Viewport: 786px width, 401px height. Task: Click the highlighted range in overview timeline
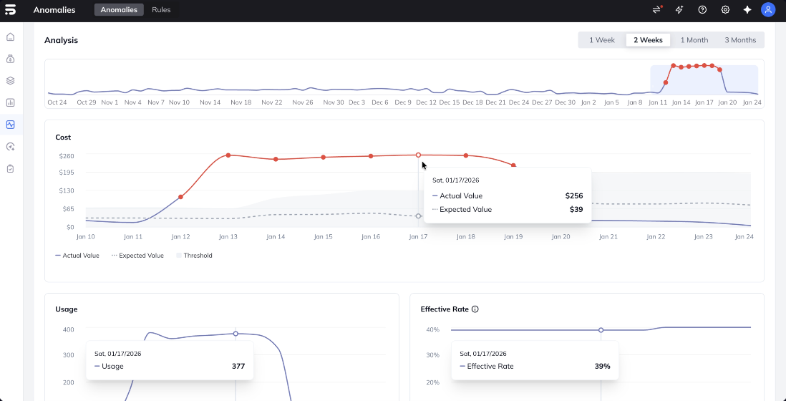click(x=704, y=79)
